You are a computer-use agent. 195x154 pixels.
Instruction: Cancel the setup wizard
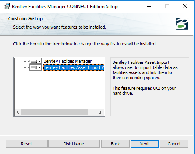(x=174, y=144)
